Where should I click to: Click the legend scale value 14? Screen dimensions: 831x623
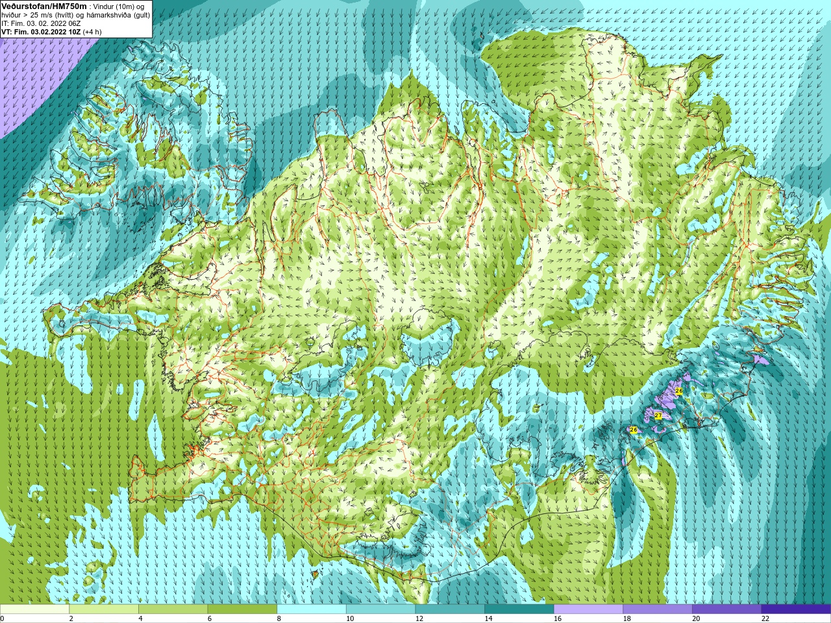tap(488, 618)
